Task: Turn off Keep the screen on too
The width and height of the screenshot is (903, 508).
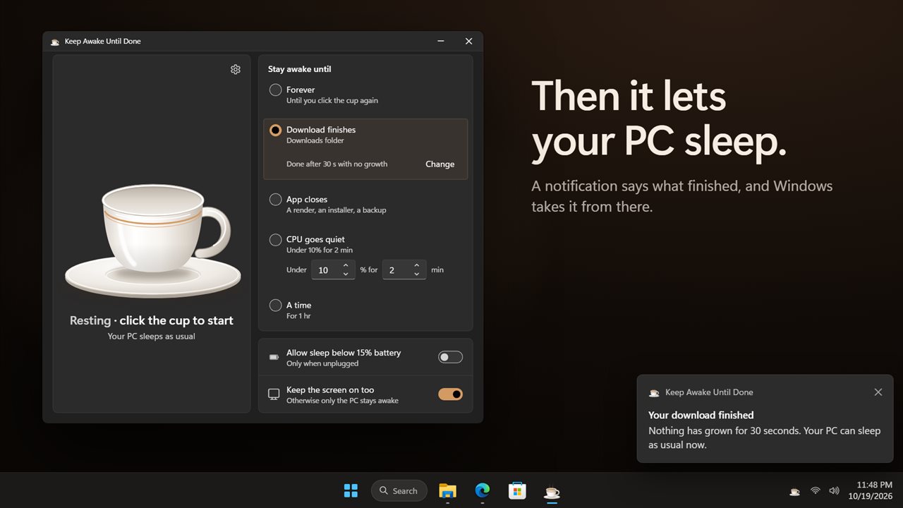Action: click(x=451, y=394)
